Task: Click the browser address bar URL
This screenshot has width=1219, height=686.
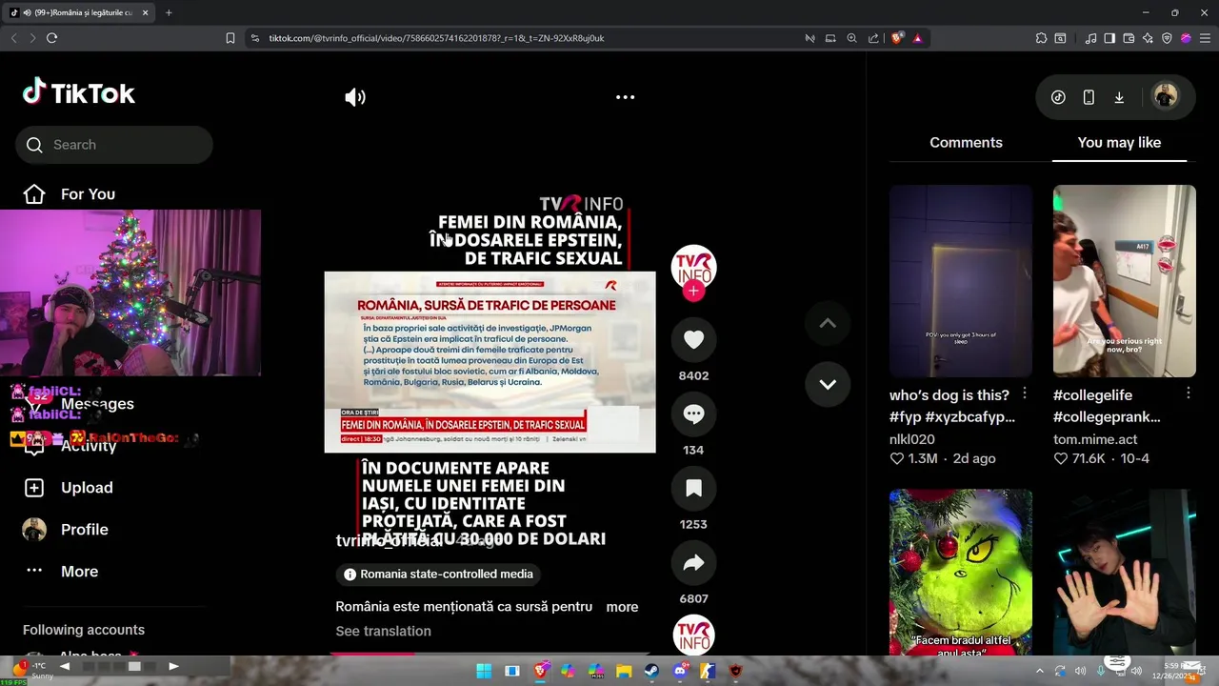Action: pyautogui.click(x=436, y=38)
